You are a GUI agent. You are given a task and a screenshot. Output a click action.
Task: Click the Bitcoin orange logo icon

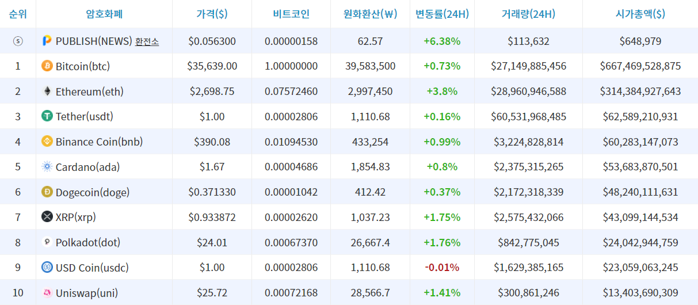coord(47,66)
